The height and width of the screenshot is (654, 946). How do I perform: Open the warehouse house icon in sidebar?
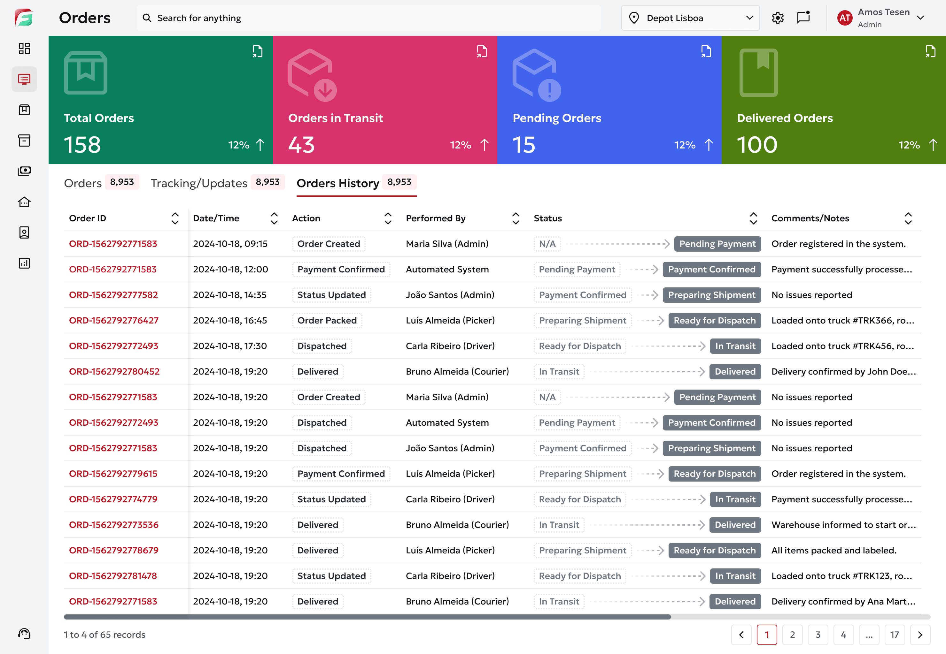[24, 202]
